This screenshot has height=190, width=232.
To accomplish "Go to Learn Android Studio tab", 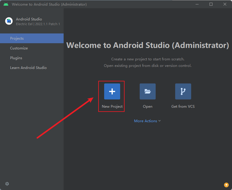I will pos(32,67).
